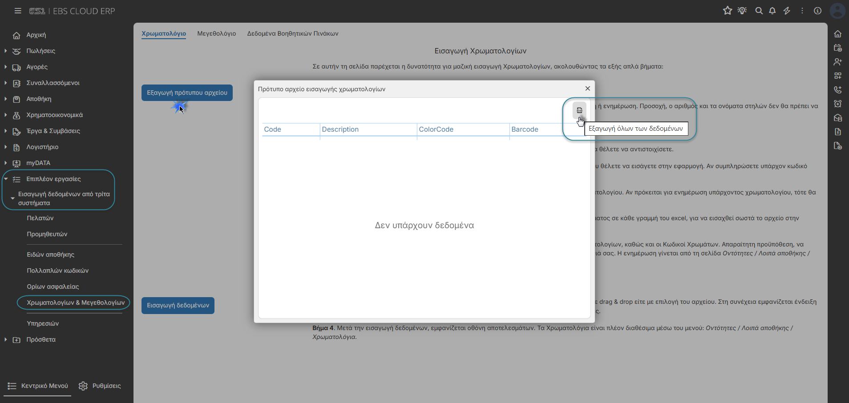This screenshot has height=403, width=849.
Task: Click the add widget grid icon in right sidebar
Action: tap(838, 76)
